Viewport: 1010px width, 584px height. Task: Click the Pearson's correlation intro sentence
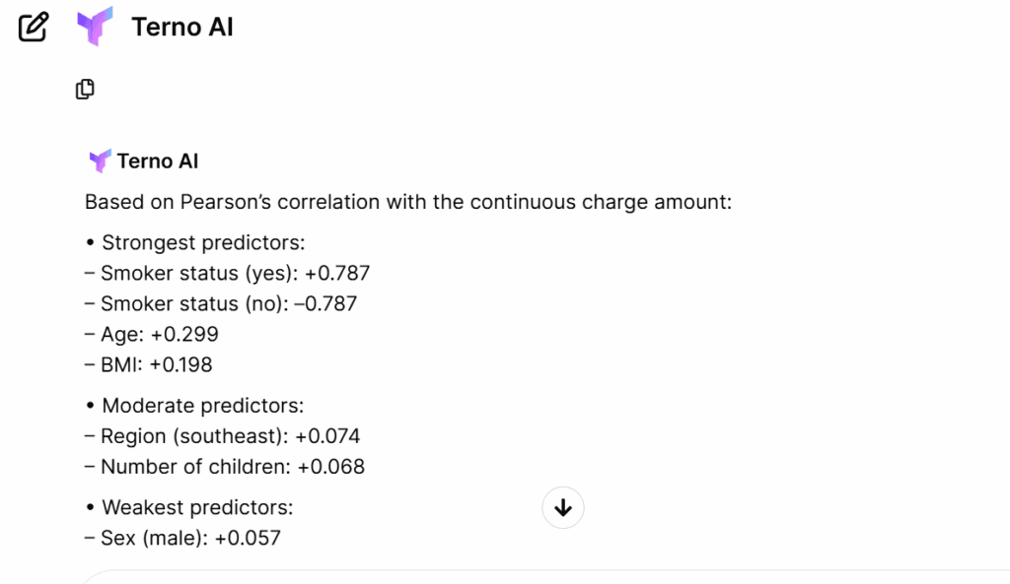407,202
